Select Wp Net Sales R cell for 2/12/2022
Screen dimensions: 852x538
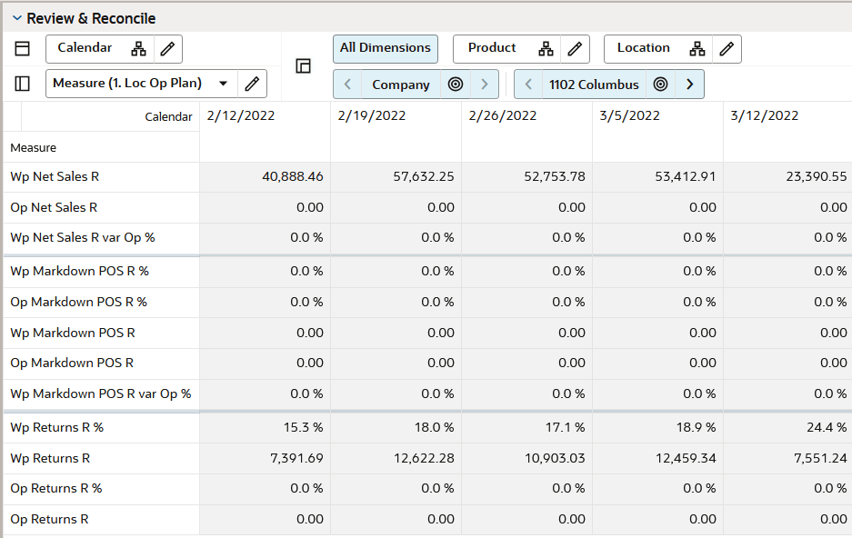pos(266,177)
